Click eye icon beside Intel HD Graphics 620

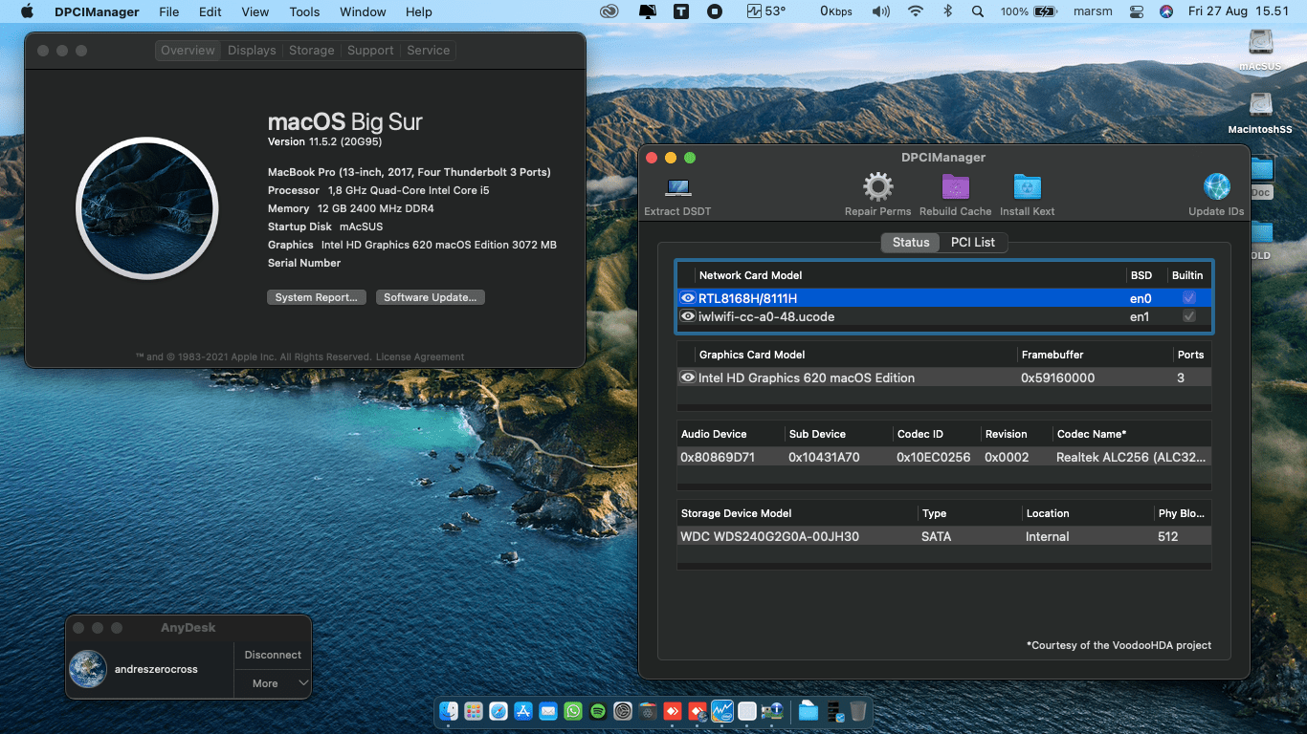click(x=687, y=378)
